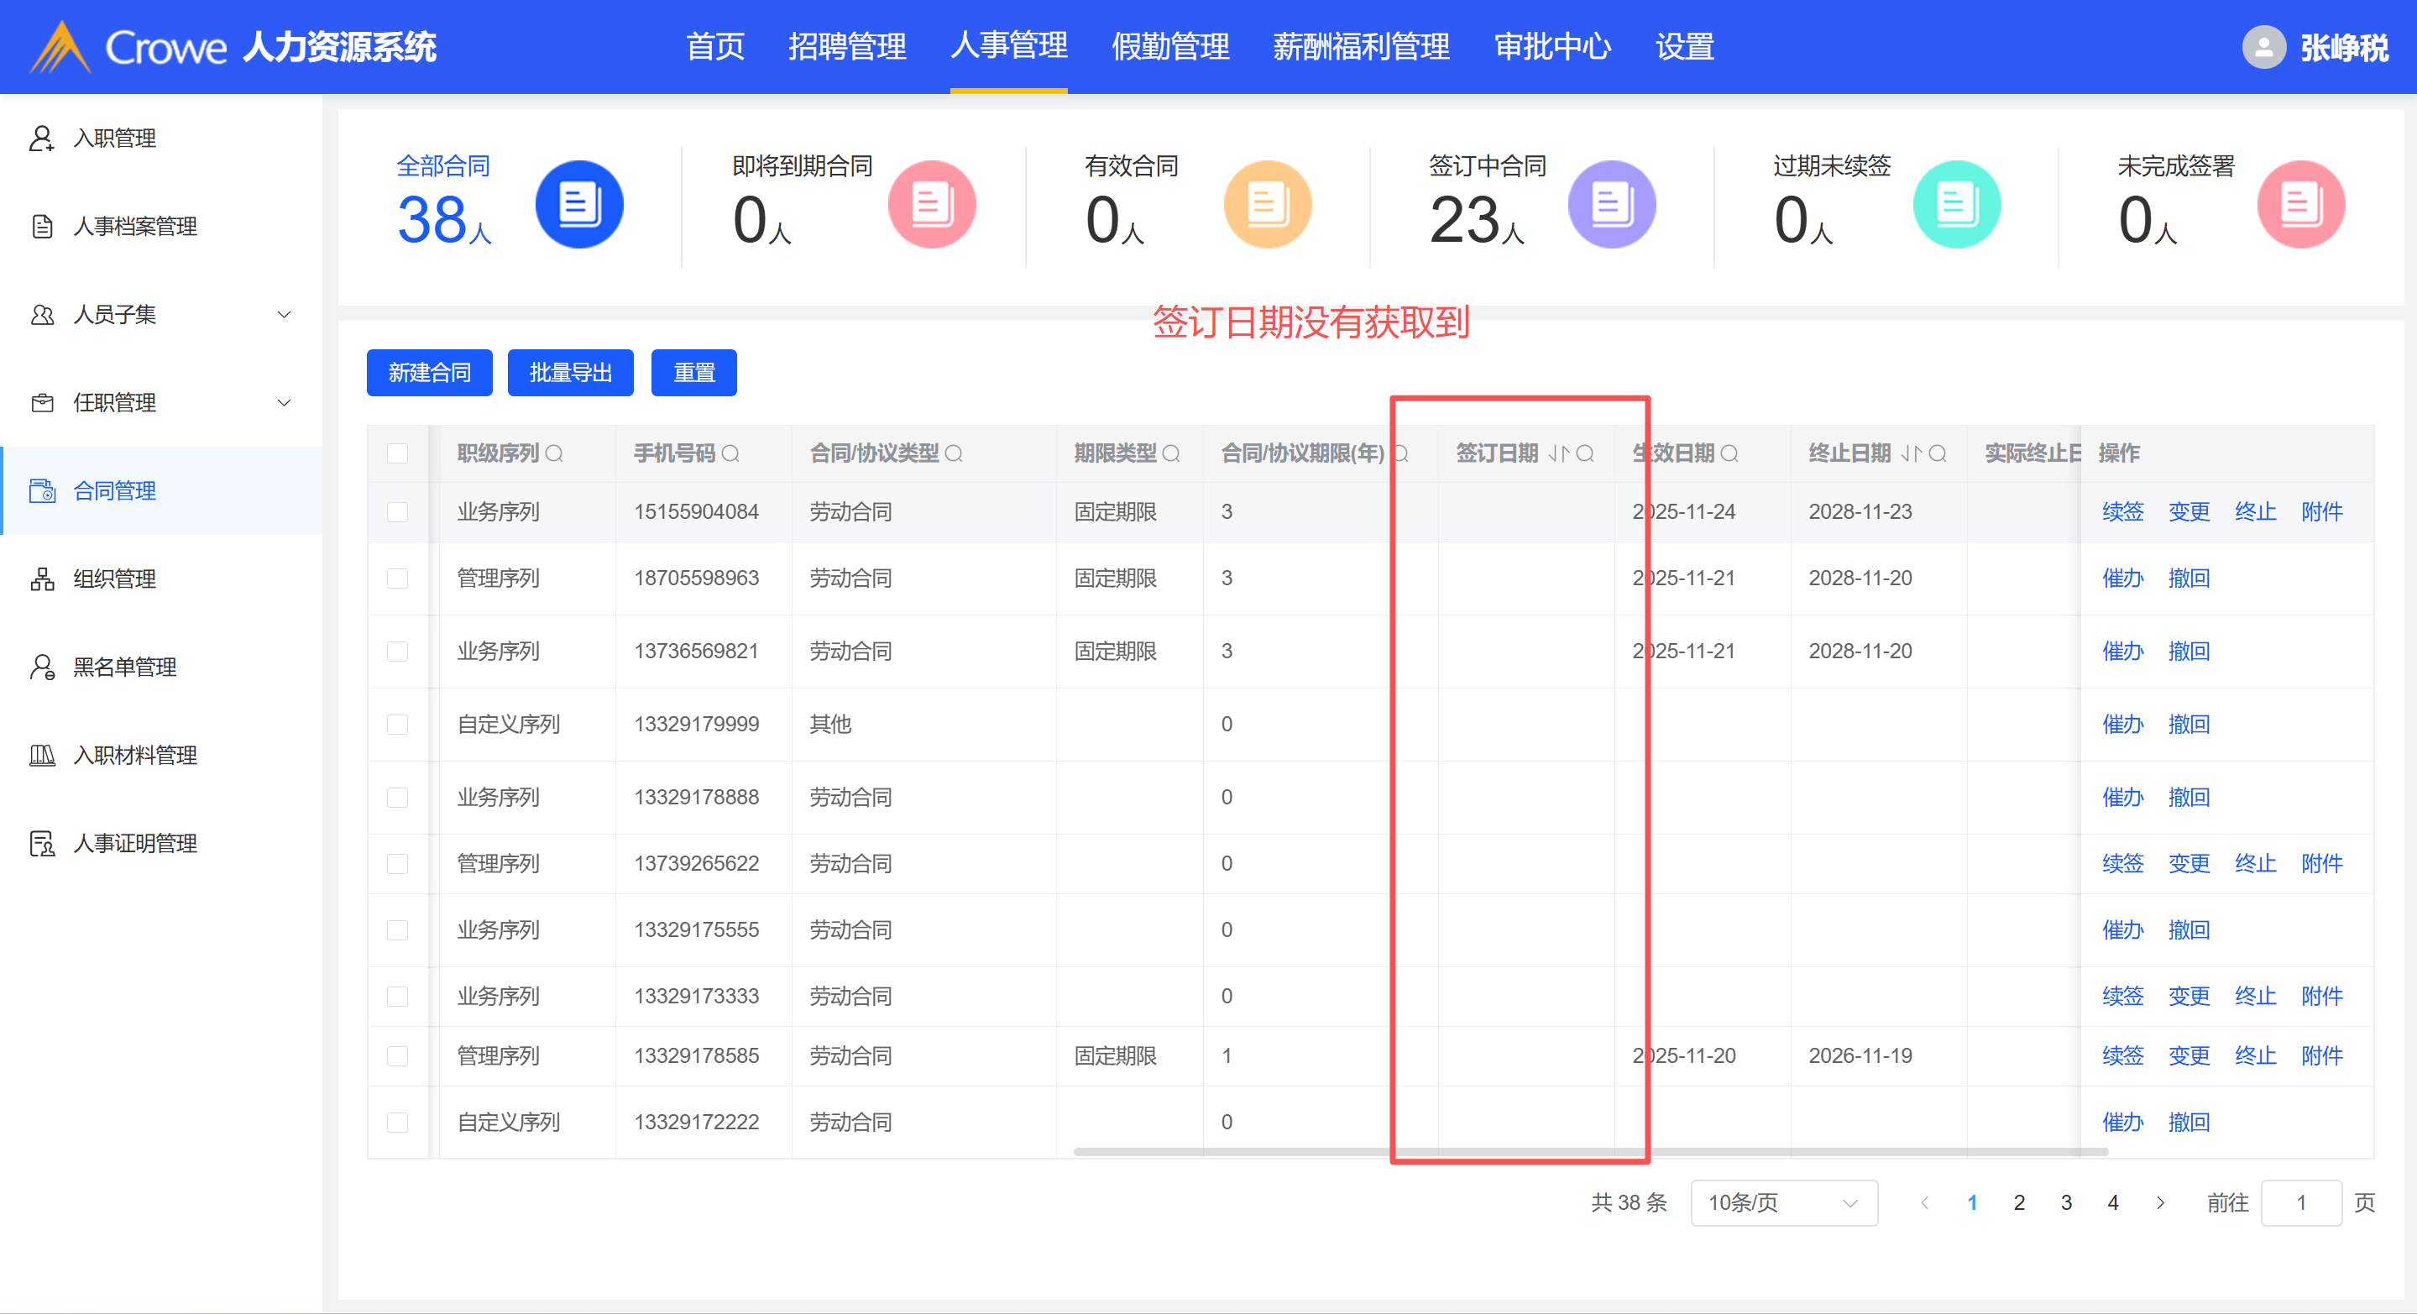2417x1314 pixels.
Task: Click search icon in 职级序列 column header
Action: pyautogui.click(x=555, y=454)
